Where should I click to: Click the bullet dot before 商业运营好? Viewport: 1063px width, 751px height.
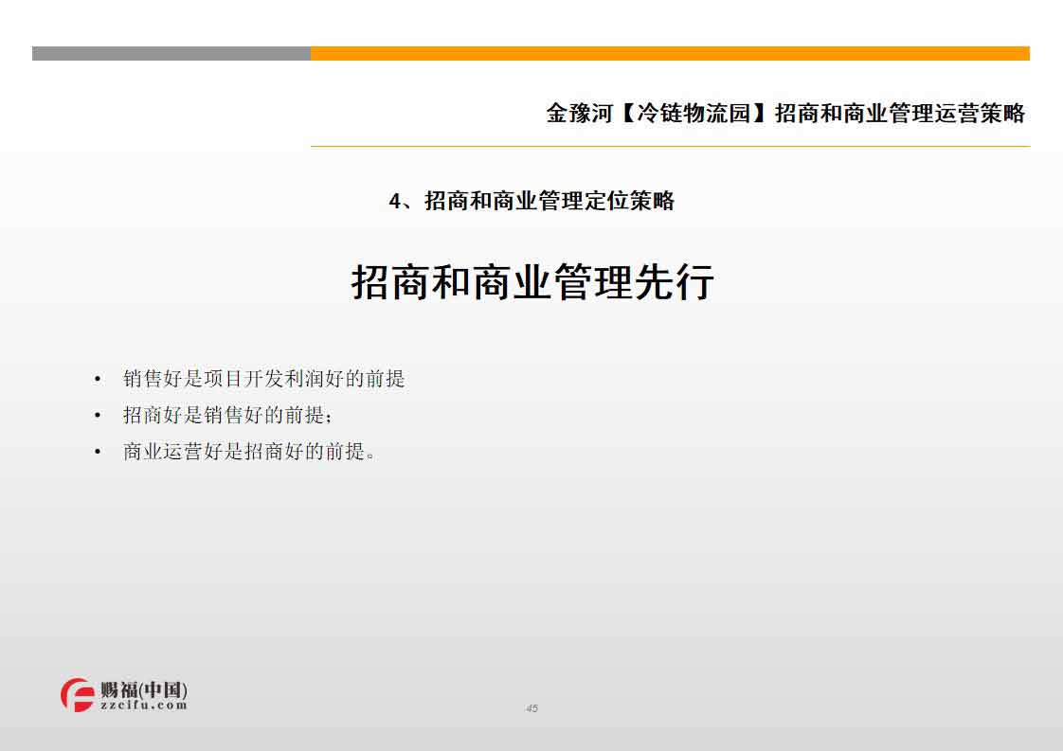(x=98, y=453)
